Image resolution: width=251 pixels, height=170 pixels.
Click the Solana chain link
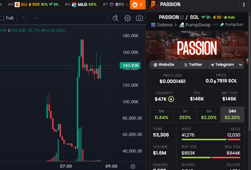[162, 25]
